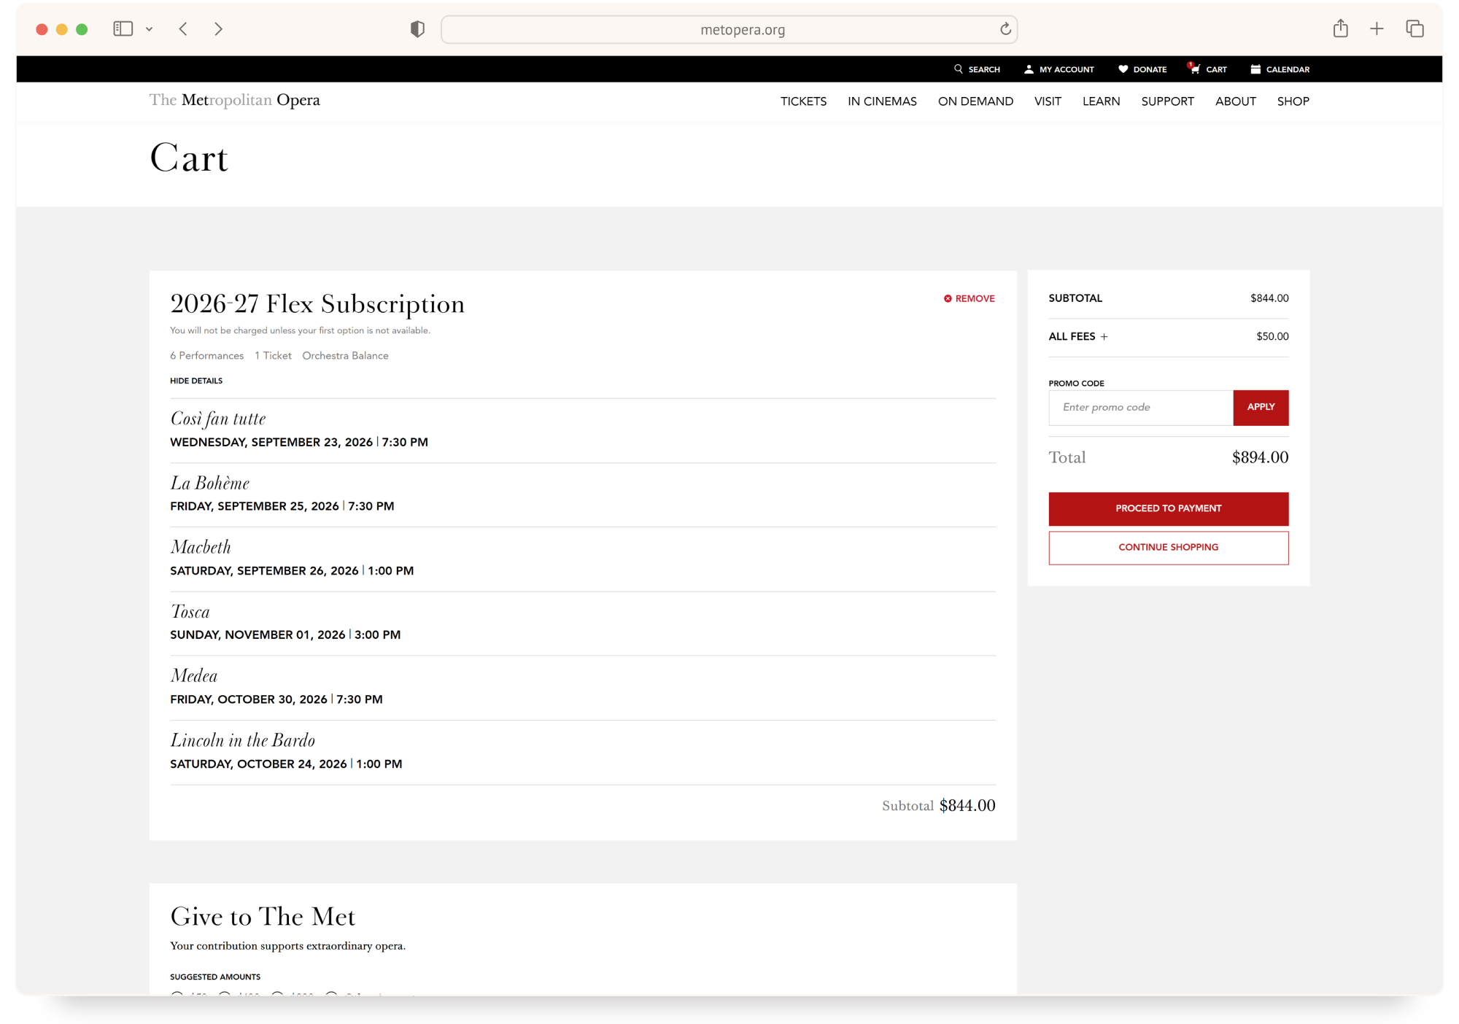Screen dimensions: 1459x1024
Task: Click the Orchestra Balance seating label
Action: [345, 356]
